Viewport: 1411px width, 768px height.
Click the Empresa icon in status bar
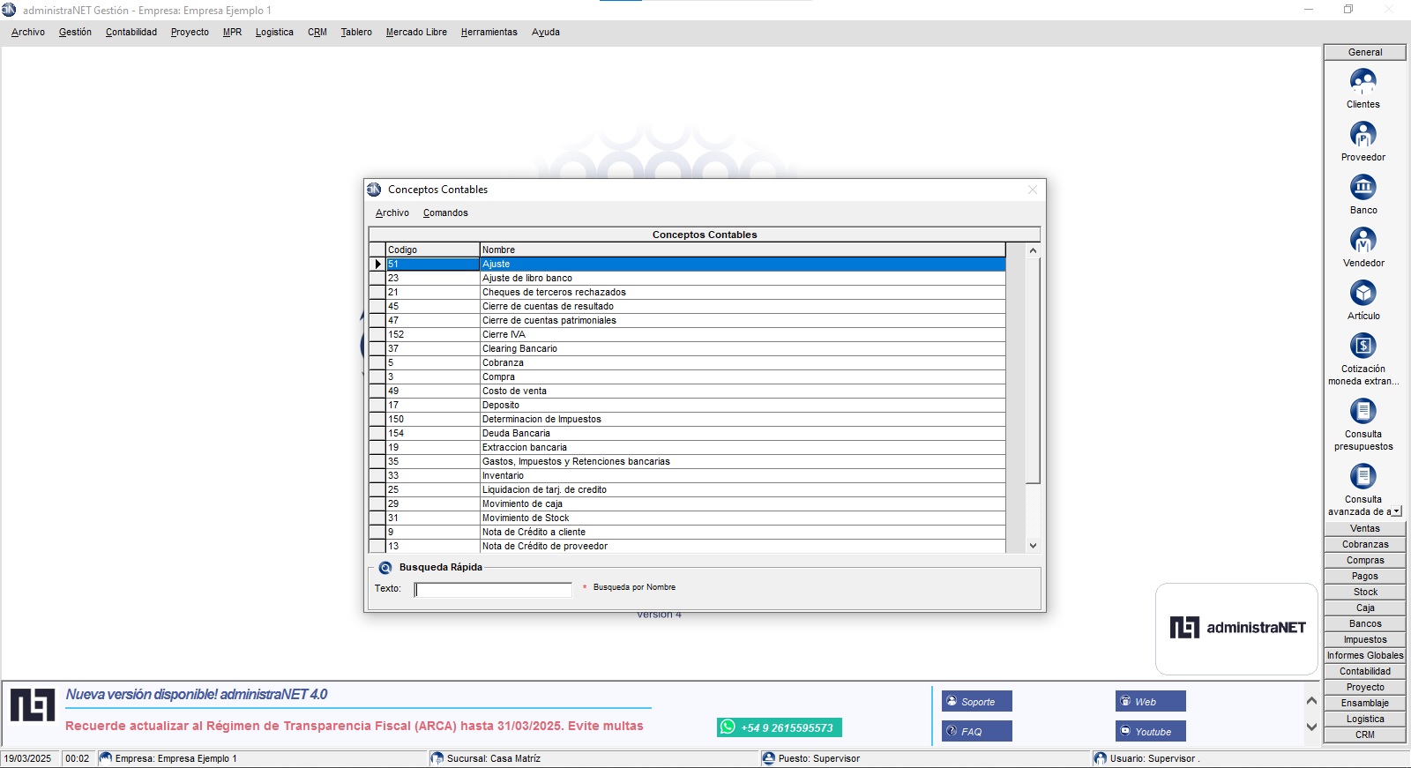pos(106,758)
